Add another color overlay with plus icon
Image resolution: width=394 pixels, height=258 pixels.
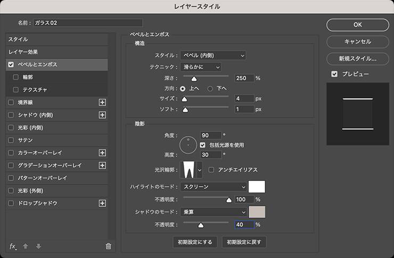103,153
